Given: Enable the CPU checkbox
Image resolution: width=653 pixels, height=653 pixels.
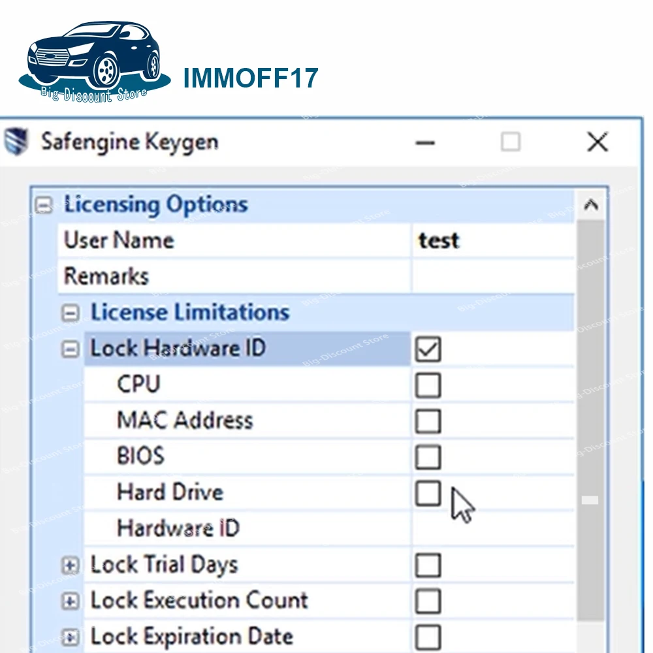Looking at the screenshot, I should coord(428,385).
